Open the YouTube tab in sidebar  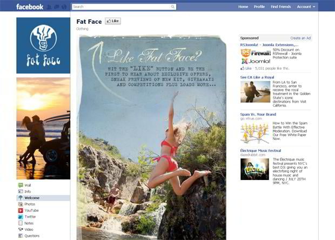[30, 210]
